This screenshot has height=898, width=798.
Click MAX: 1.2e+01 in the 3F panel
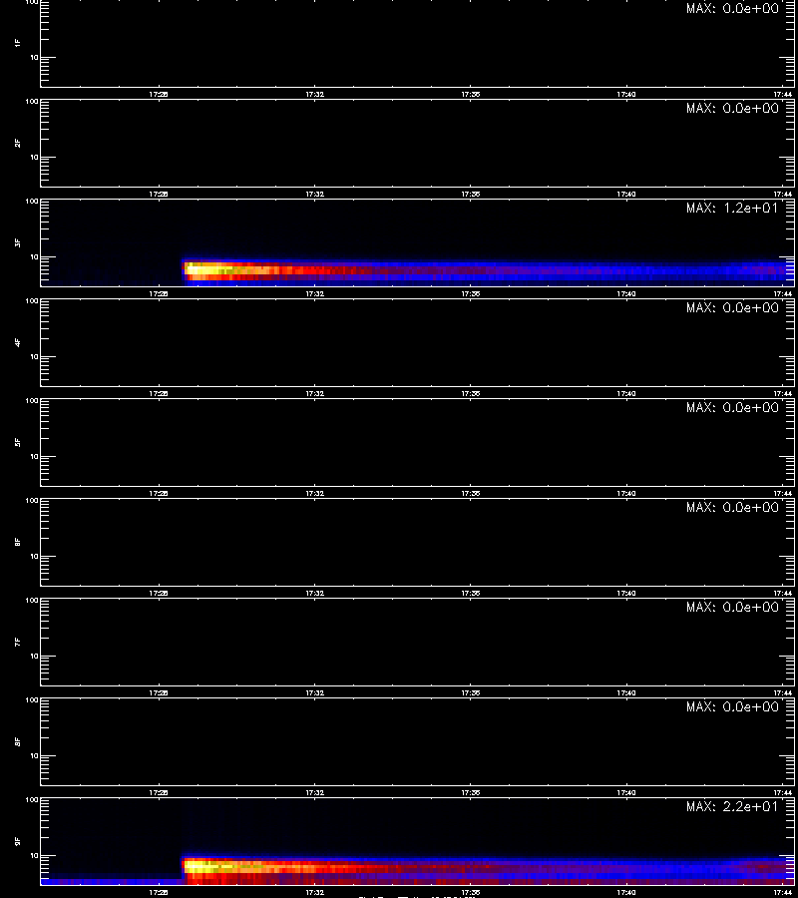pyautogui.click(x=732, y=208)
